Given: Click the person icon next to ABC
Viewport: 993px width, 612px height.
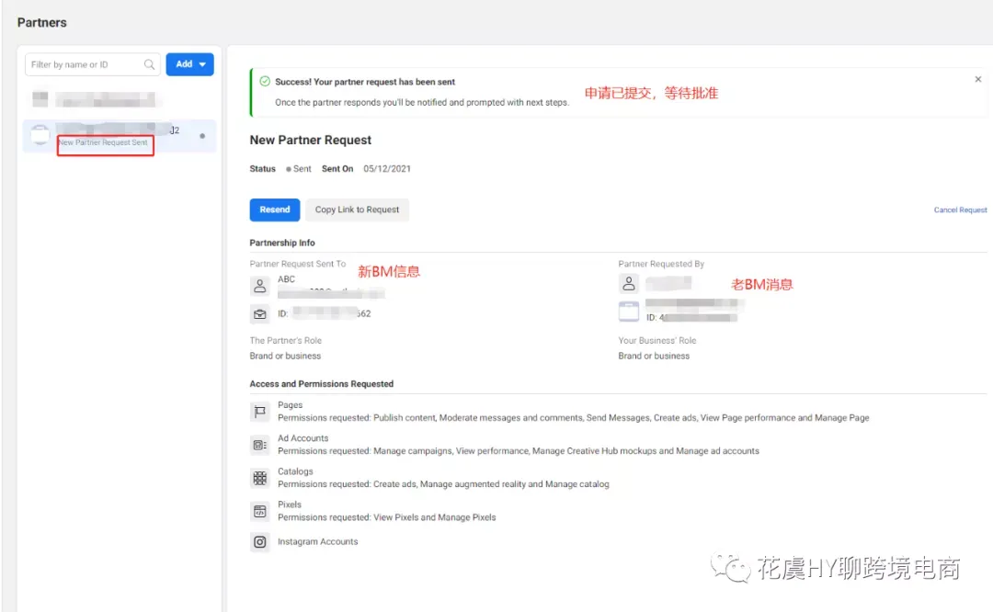Looking at the screenshot, I should point(259,286).
